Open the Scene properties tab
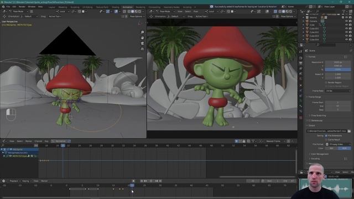This screenshot has height=199, width=354. 301,74
